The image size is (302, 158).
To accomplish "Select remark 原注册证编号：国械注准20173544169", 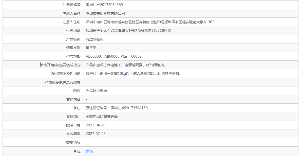I will pyautogui.click(x=117, y=108).
